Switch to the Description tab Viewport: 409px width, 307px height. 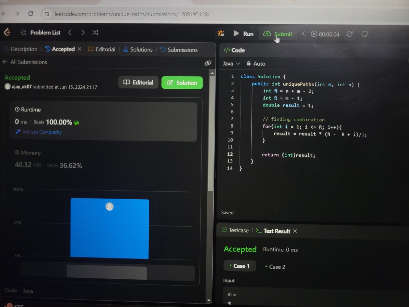point(21,49)
